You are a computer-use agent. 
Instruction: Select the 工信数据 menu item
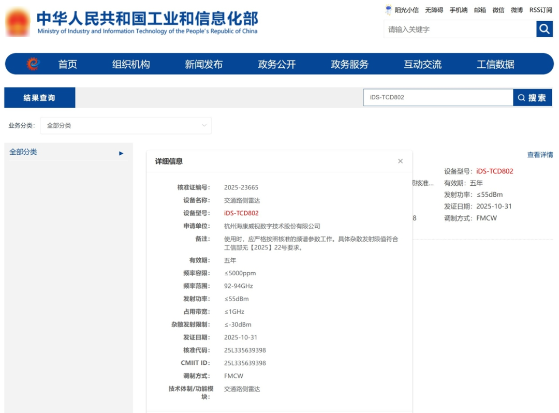pyautogui.click(x=495, y=64)
